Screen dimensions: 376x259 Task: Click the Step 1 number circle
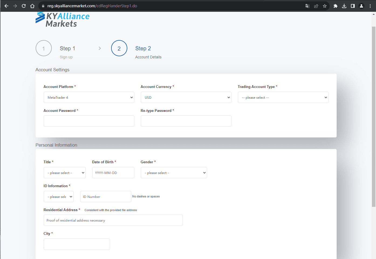tap(44, 48)
